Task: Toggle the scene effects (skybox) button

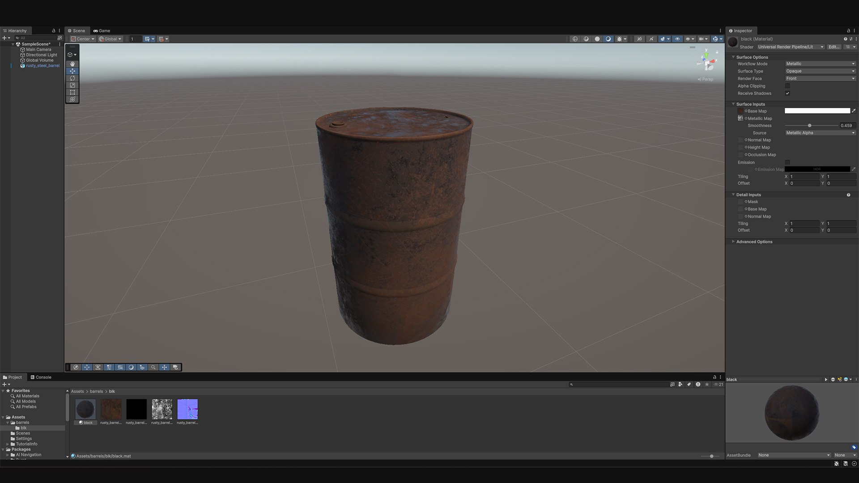Action: click(663, 39)
